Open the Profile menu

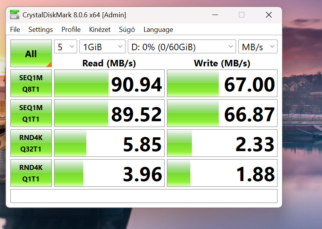tap(71, 30)
